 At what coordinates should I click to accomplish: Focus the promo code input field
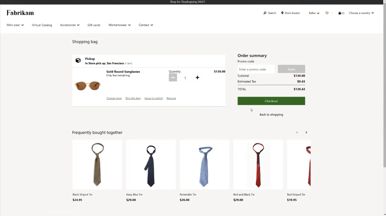pyautogui.click(x=256, y=69)
